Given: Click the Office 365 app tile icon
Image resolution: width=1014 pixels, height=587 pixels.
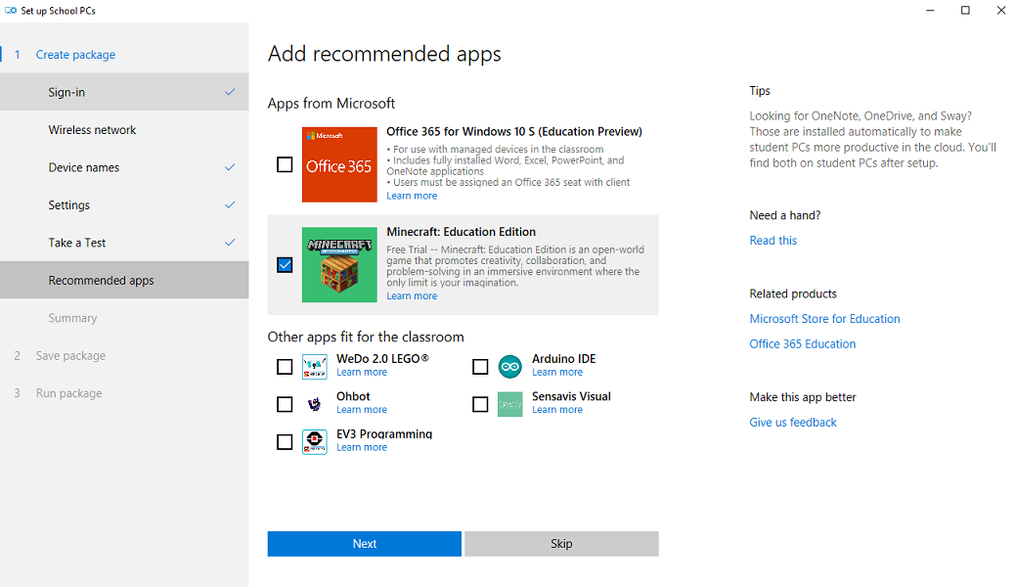Looking at the screenshot, I should (338, 164).
